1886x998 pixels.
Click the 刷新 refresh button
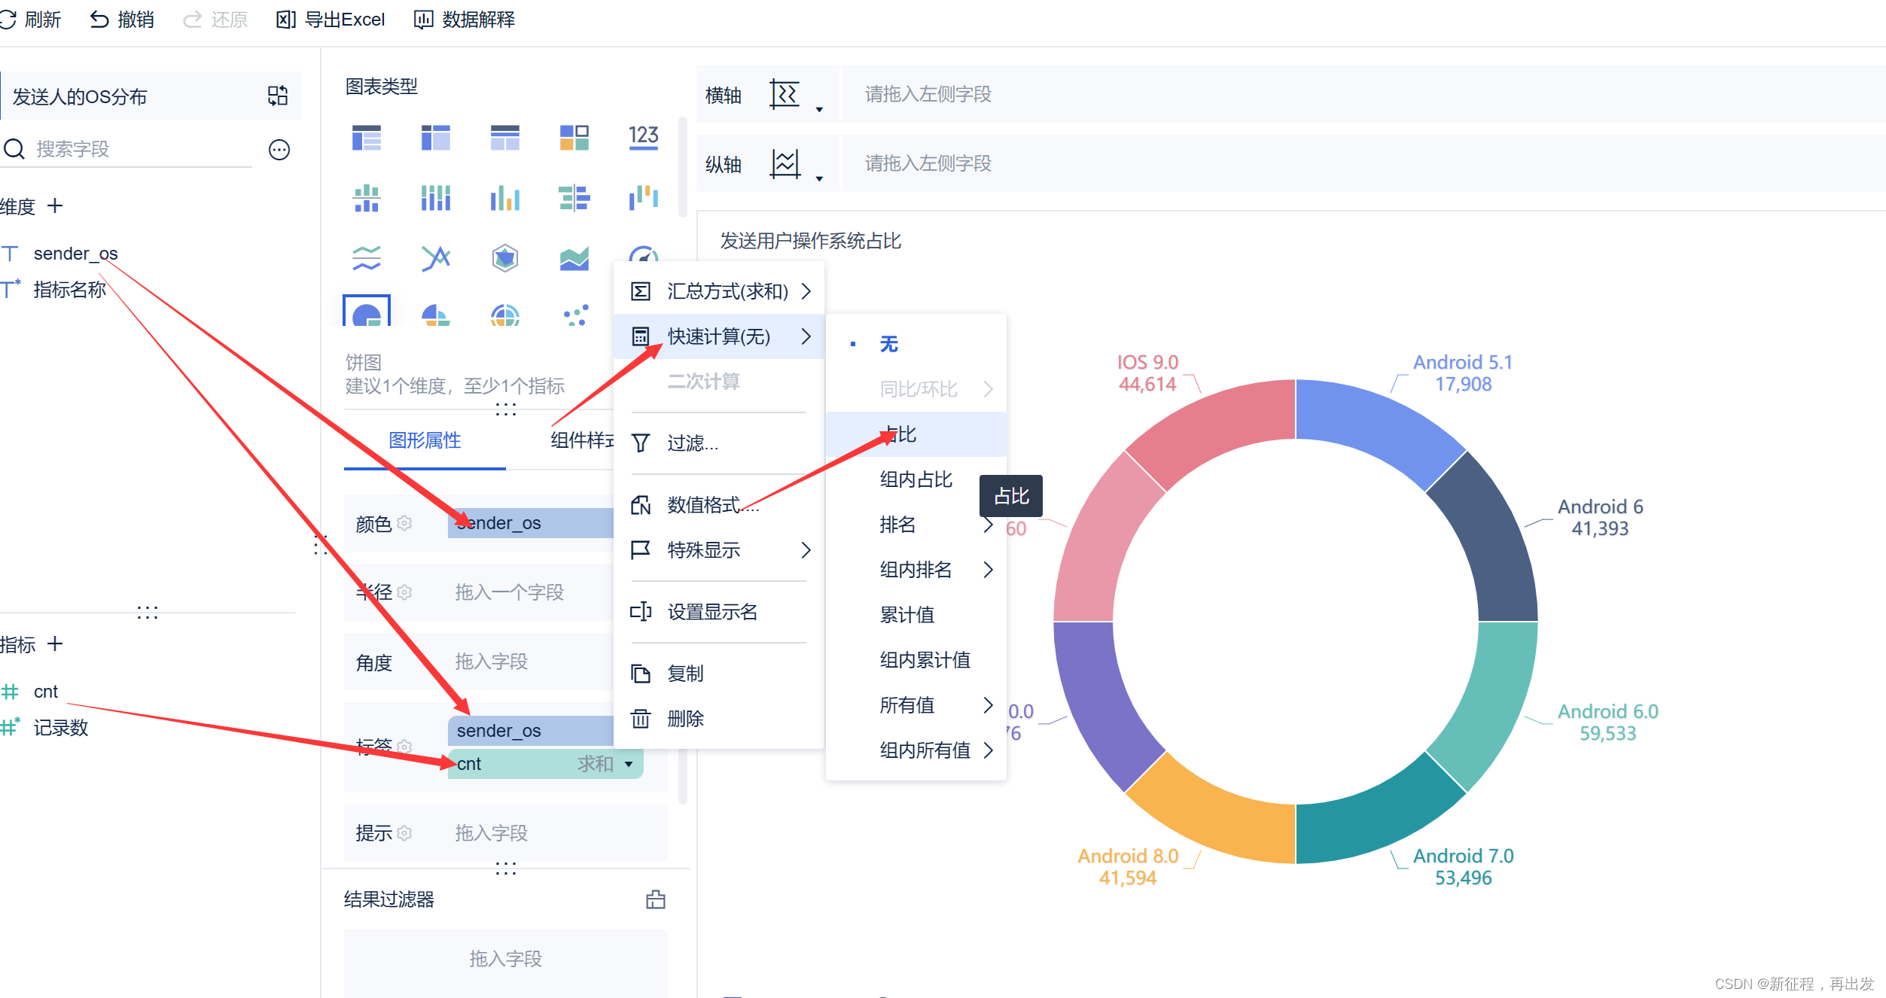coord(31,20)
